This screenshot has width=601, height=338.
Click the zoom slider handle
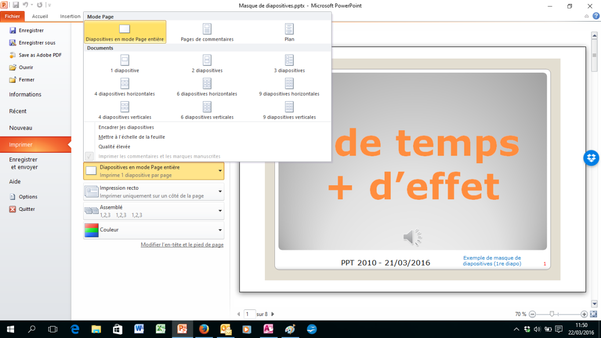(551, 314)
